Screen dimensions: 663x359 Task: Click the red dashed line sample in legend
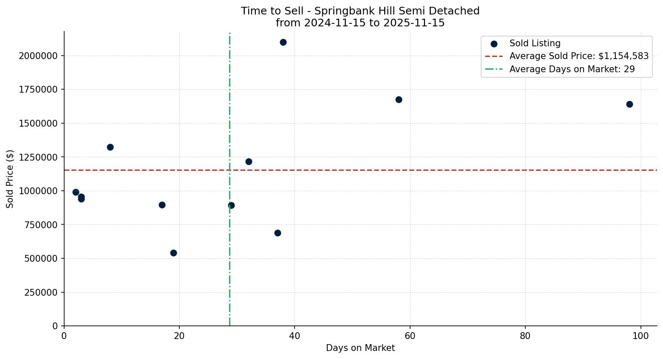494,56
